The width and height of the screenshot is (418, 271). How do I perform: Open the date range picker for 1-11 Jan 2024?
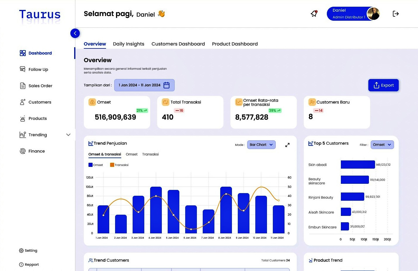(144, 85)
